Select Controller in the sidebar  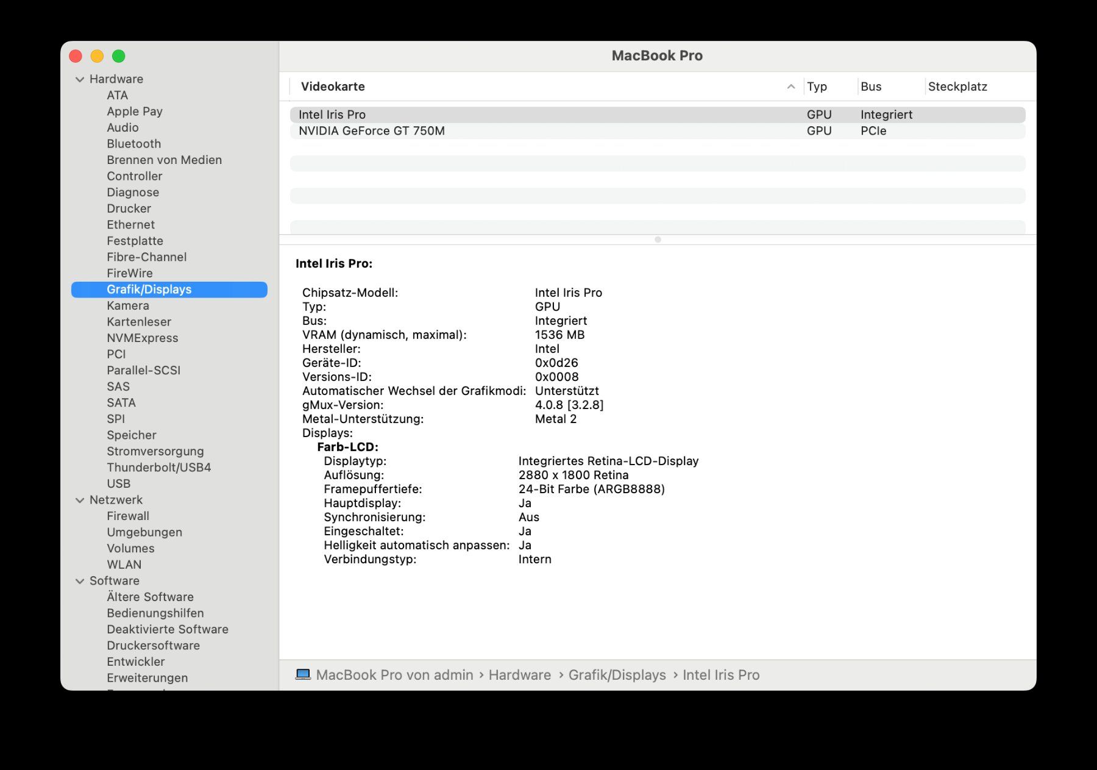135,176
